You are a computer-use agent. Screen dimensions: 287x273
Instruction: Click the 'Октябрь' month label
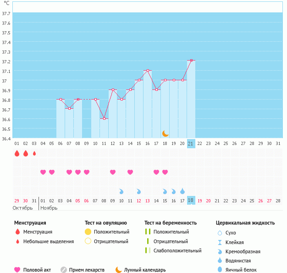[x=22, y=208]
